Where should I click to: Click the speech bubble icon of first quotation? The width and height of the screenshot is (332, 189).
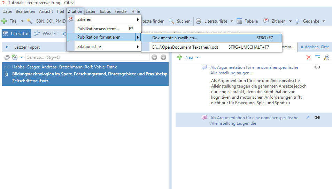(x=204, y=67)
